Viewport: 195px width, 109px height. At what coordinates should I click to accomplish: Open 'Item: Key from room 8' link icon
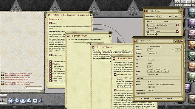pos(115,74)
